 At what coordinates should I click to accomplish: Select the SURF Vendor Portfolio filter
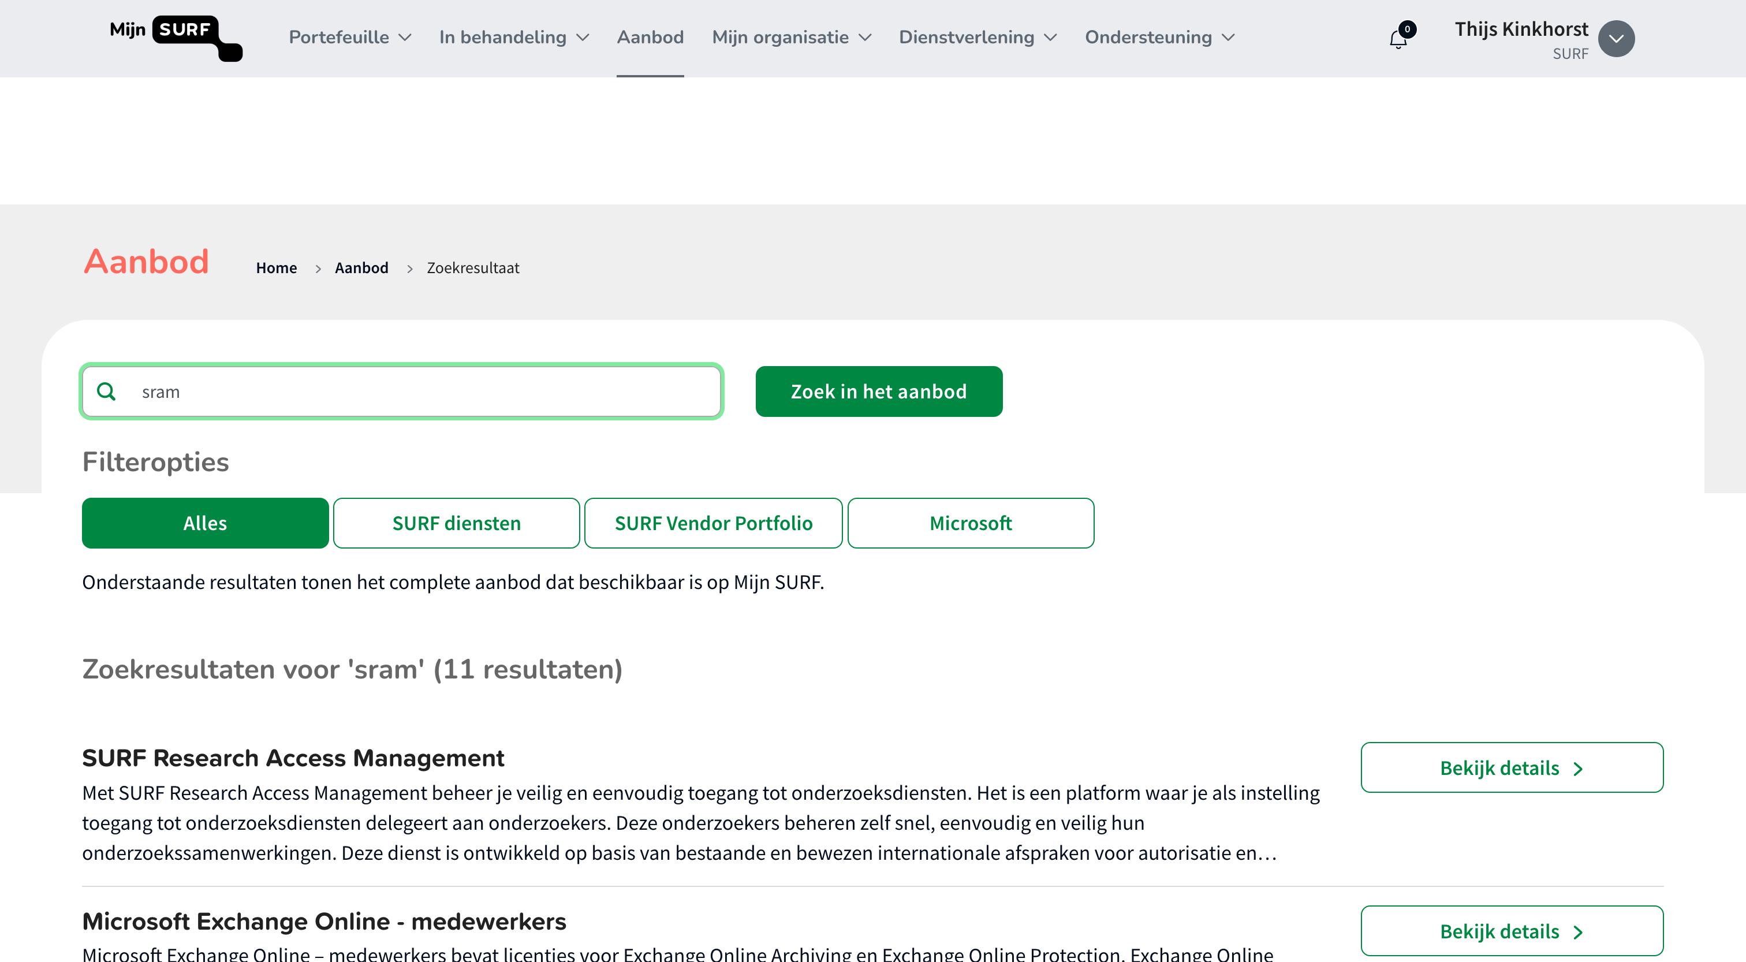(713, 523)
